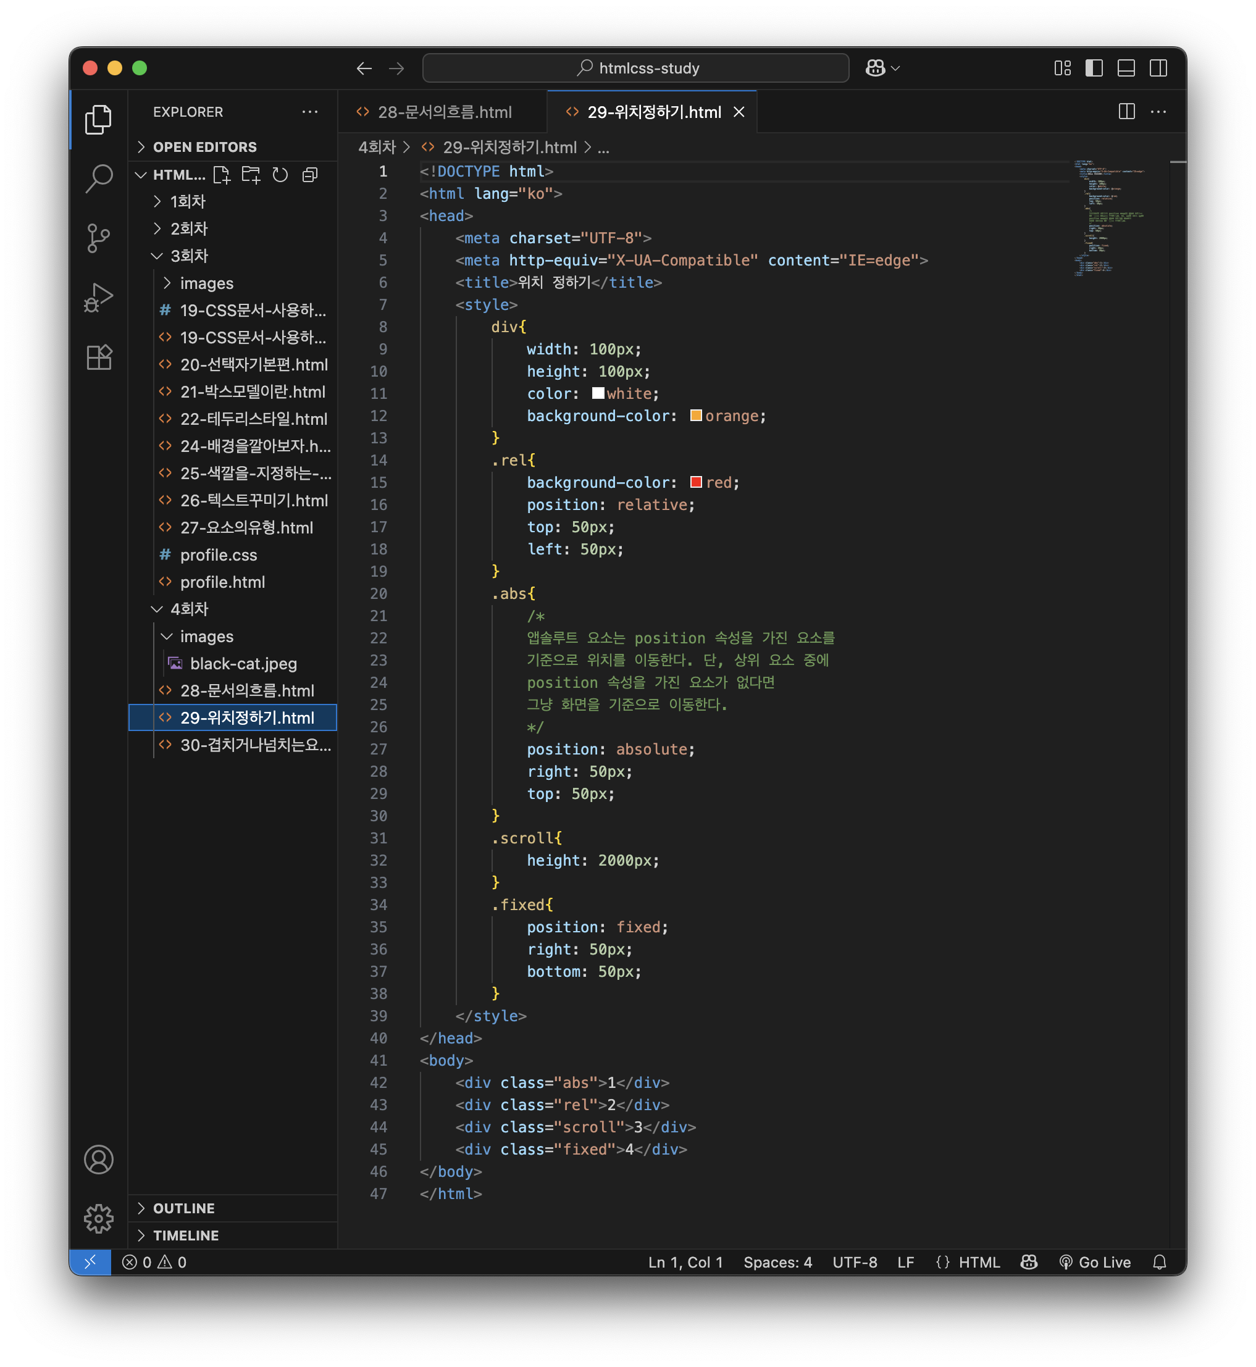
Task: Open the Source Control view
Action: coord(99,238)
